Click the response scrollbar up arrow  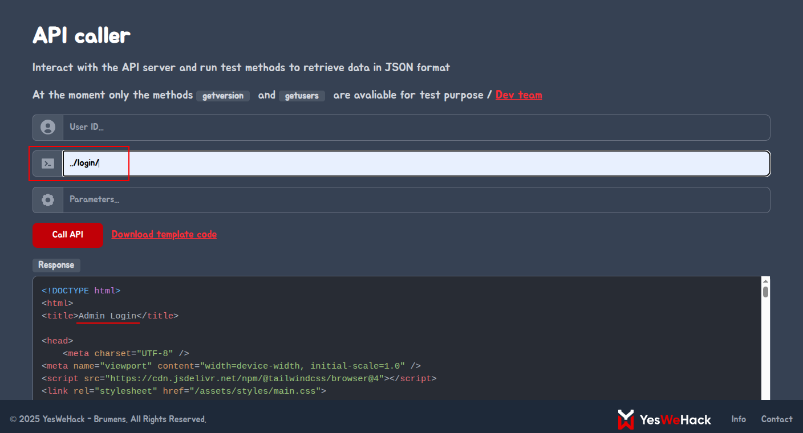pos(765,281)
